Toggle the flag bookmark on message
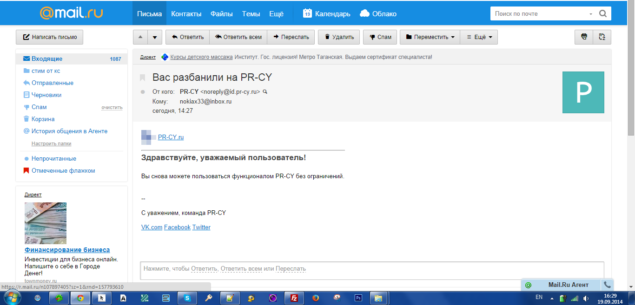Viewport: 635px width, 305px height. click(143, 78)
